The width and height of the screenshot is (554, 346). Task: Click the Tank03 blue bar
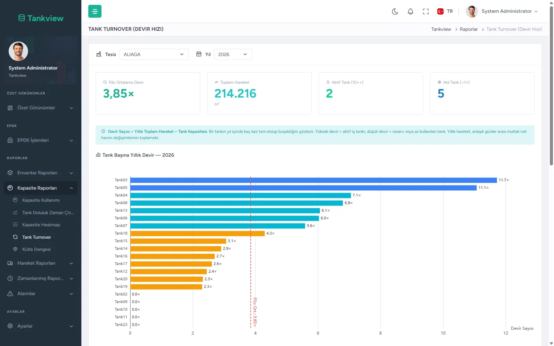click(x=314, y=180)
